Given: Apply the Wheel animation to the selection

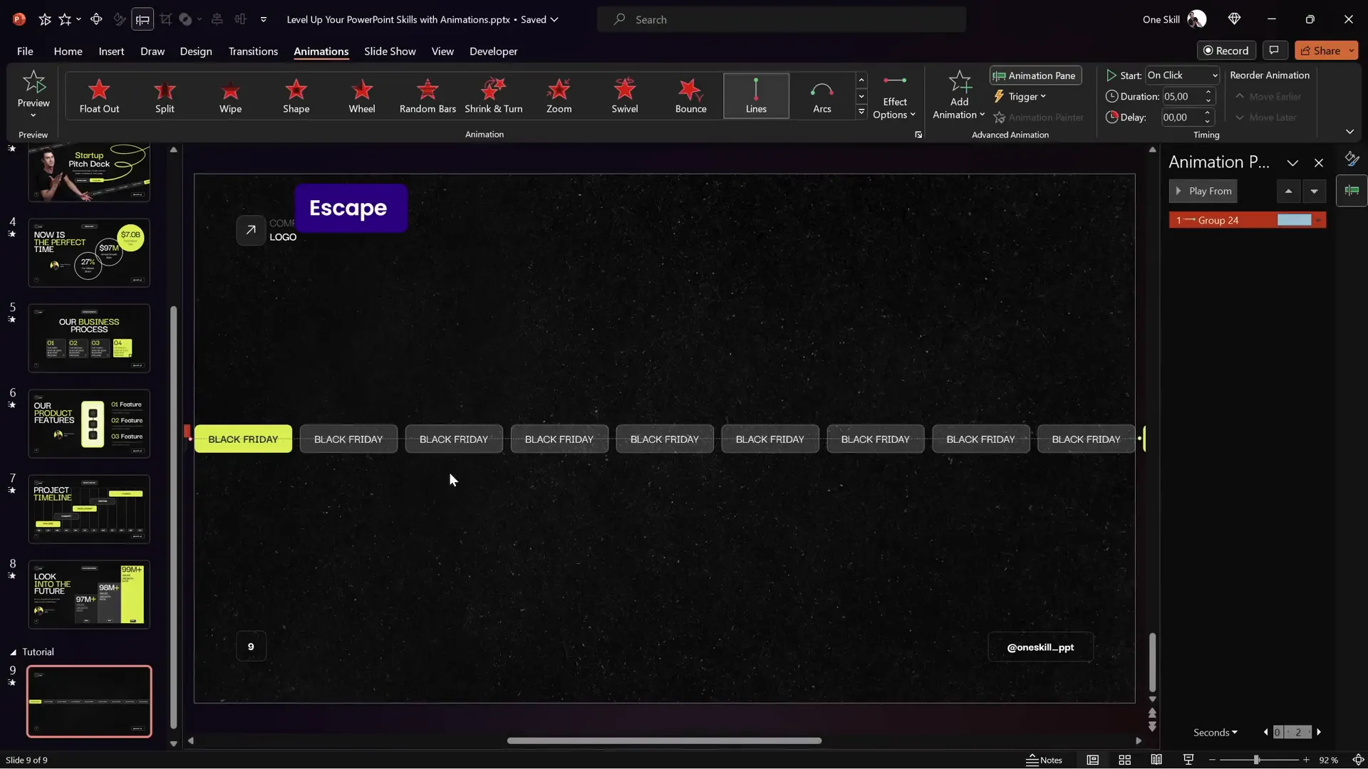Looking at the screenshot, I should pyautogui.click(x=361, y=96).
